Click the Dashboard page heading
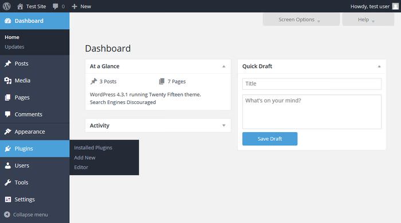Viewport: 401px width, 223px height. click(108, 49)
